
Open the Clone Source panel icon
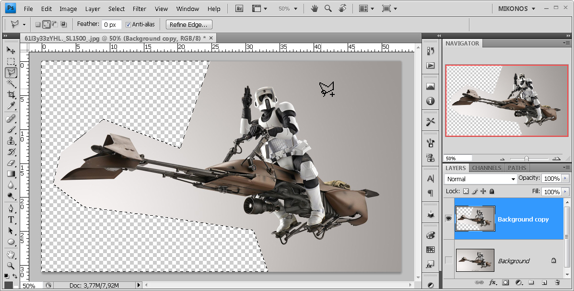click(431, 158)
